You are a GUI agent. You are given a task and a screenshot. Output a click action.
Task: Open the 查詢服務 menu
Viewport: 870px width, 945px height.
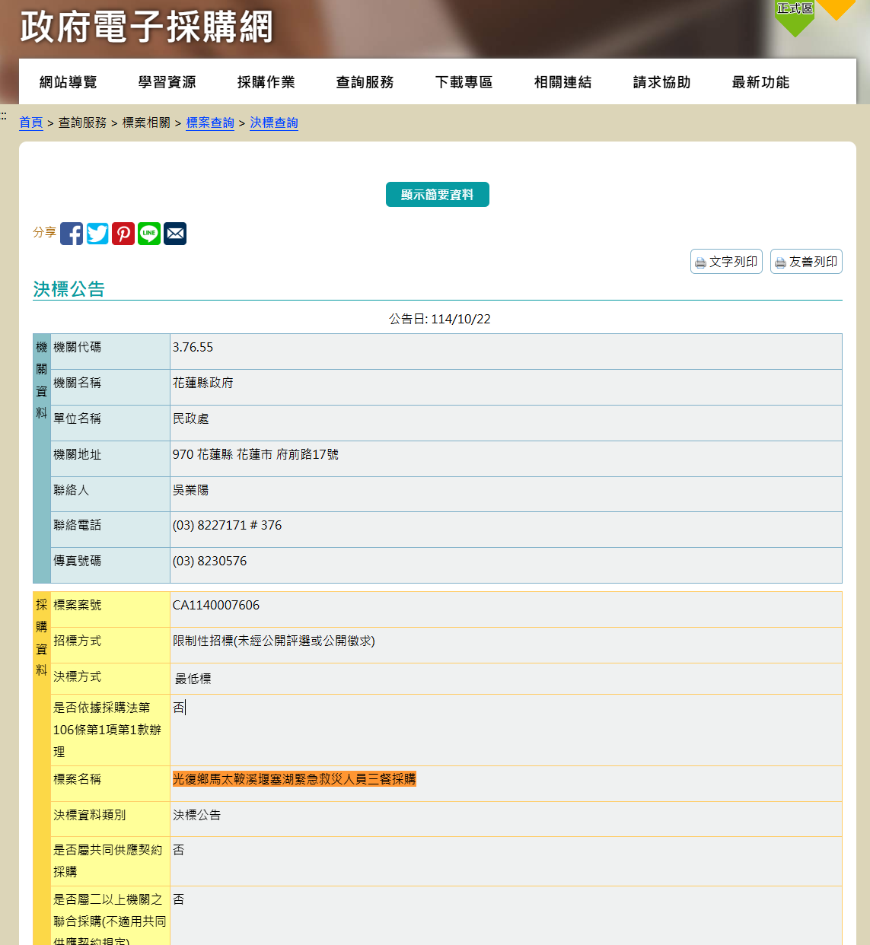365,82
